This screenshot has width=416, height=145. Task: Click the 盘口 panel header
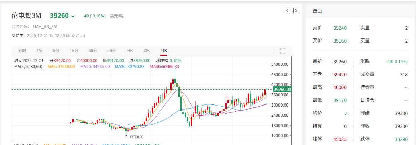[317, 11]
